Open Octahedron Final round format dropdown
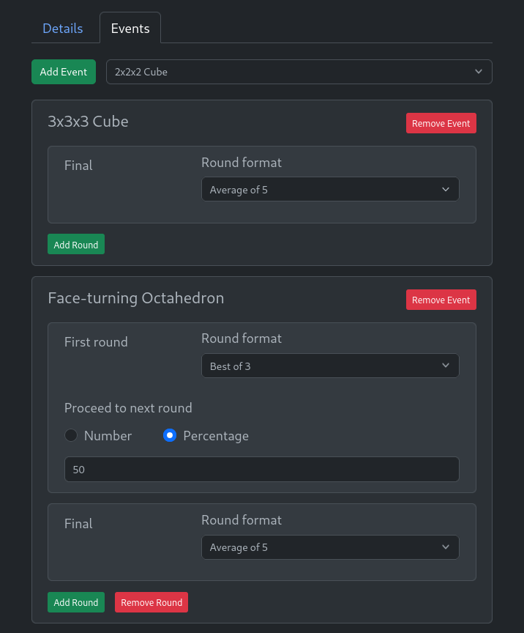524x633 pixels. click(x=330, y=547)
